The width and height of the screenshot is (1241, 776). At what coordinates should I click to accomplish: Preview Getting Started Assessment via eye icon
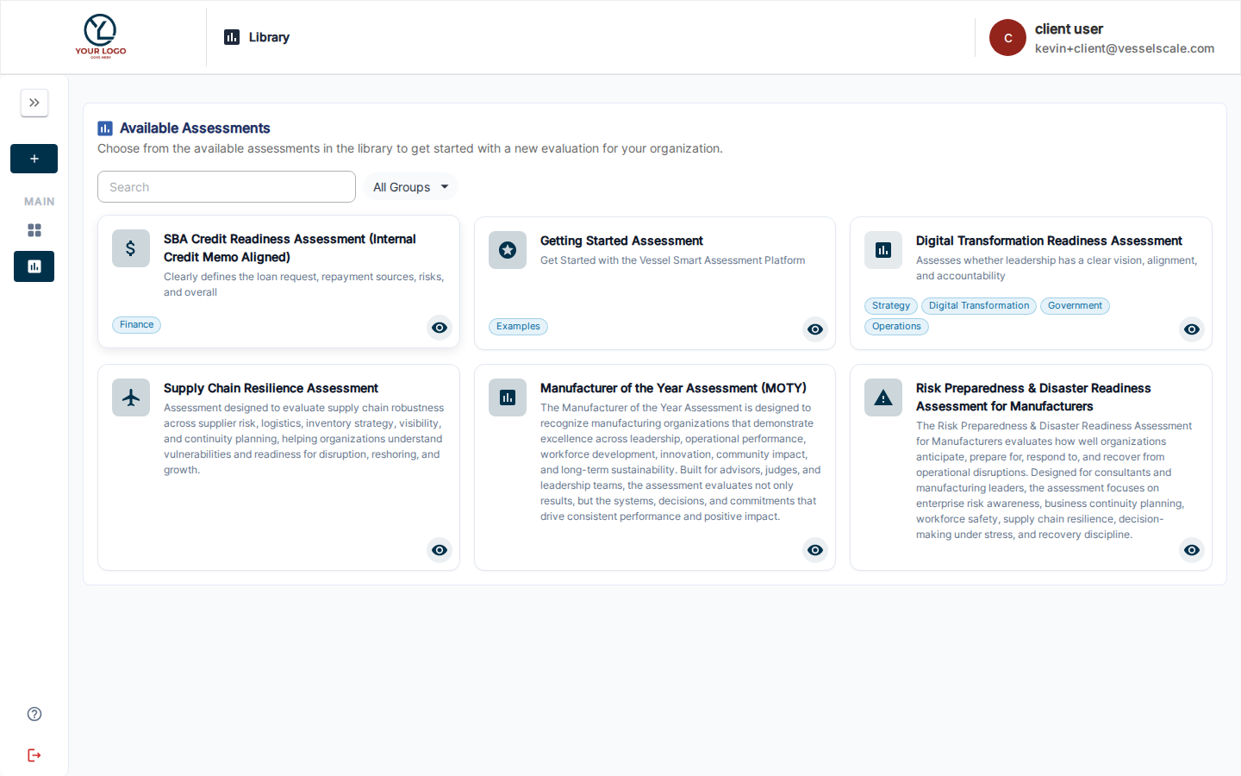tap(815, 329)
